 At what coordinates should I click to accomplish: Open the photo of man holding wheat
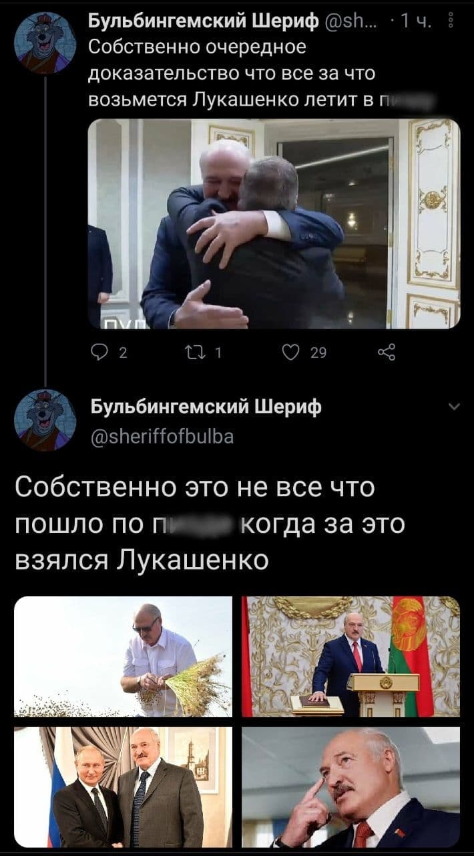coord(123,656)
